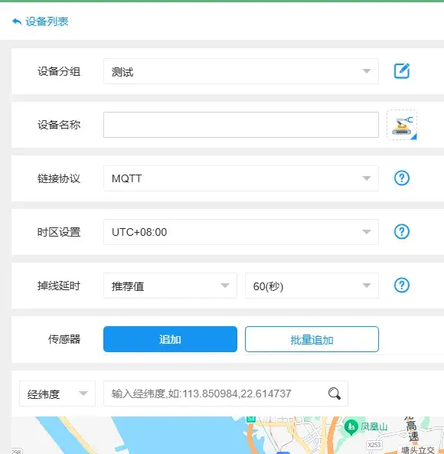The image size is (444, 454).
Task: Open help icon for 掉线延时
Action: point(402,286)
